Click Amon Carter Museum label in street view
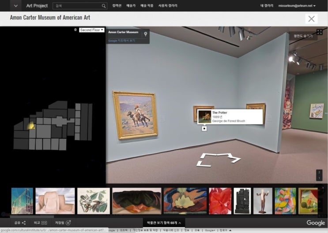This screenshot has width=328, height=233. 123,32
